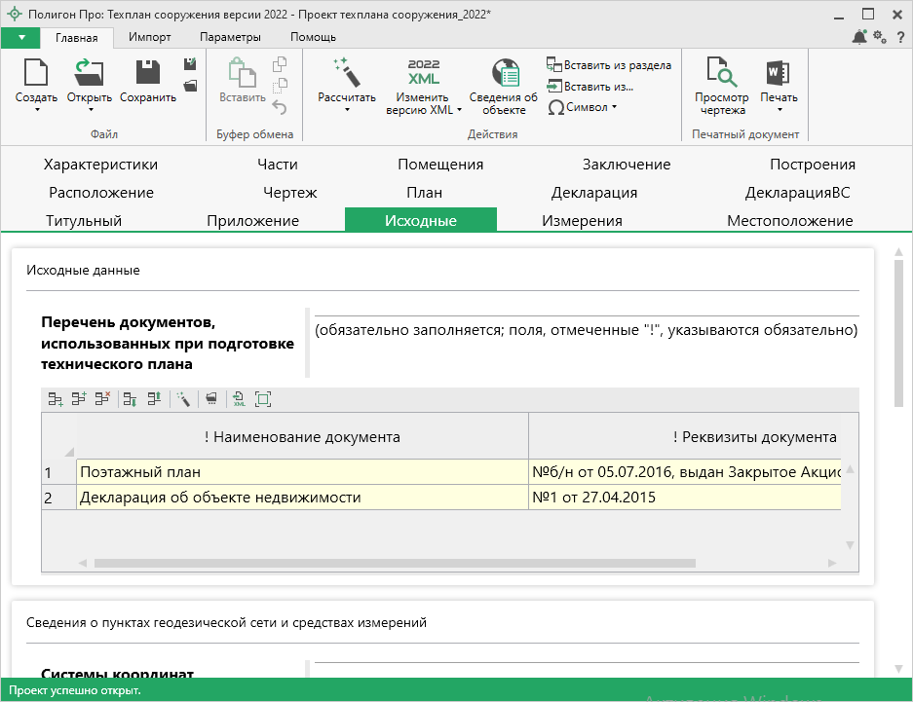Expand the Создать dropdown arrow
The height and width of the screenshot is (702, 913).
36,110
